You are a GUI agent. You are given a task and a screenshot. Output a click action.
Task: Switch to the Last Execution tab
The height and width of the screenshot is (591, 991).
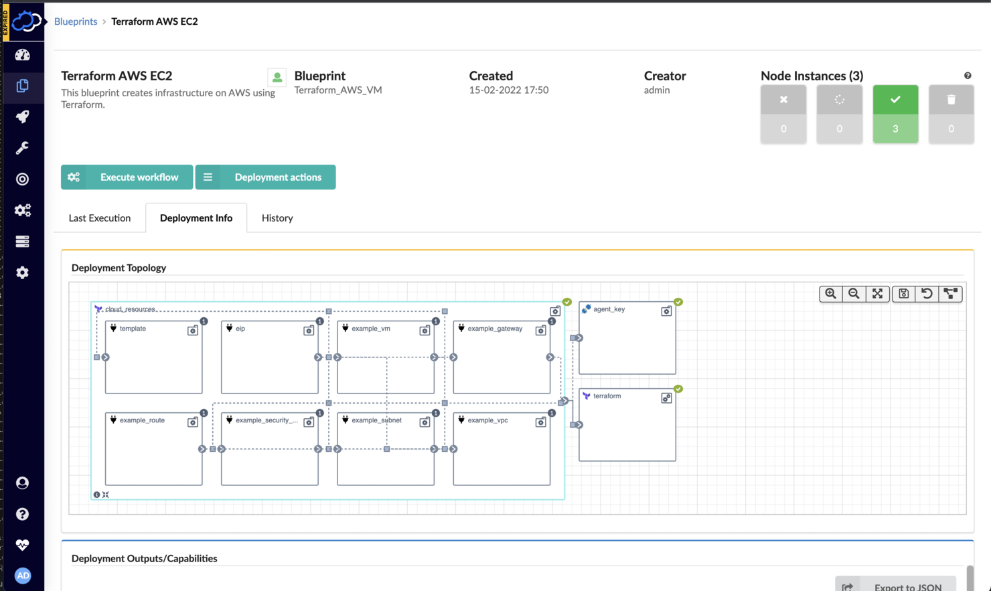coord(99,218)
